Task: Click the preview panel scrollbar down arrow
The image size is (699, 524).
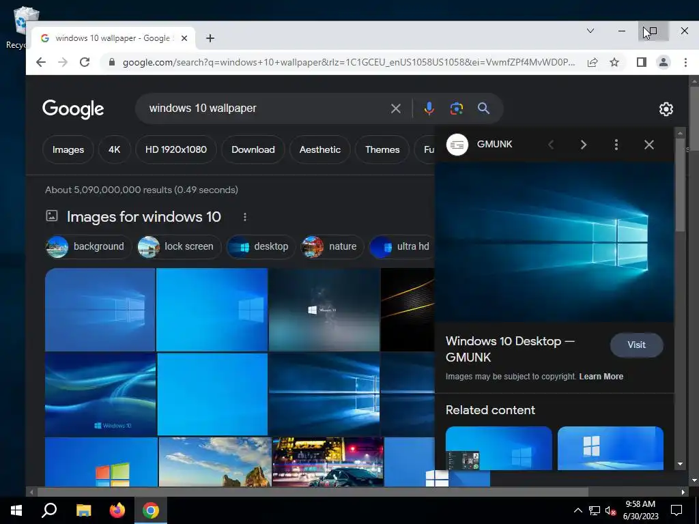Action: tap(681, 464)
